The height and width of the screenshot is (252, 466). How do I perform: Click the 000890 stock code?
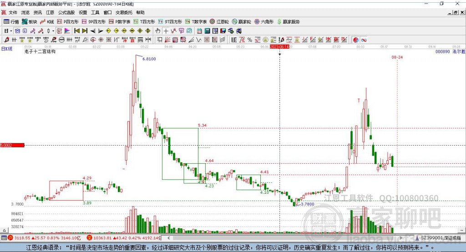pos(442,51)
